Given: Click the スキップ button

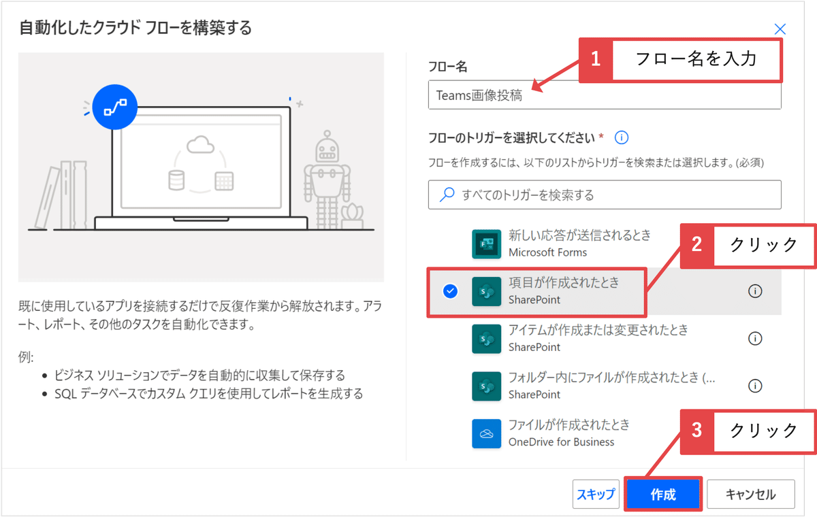Looking at the screenshot, I should pos(596,495).
